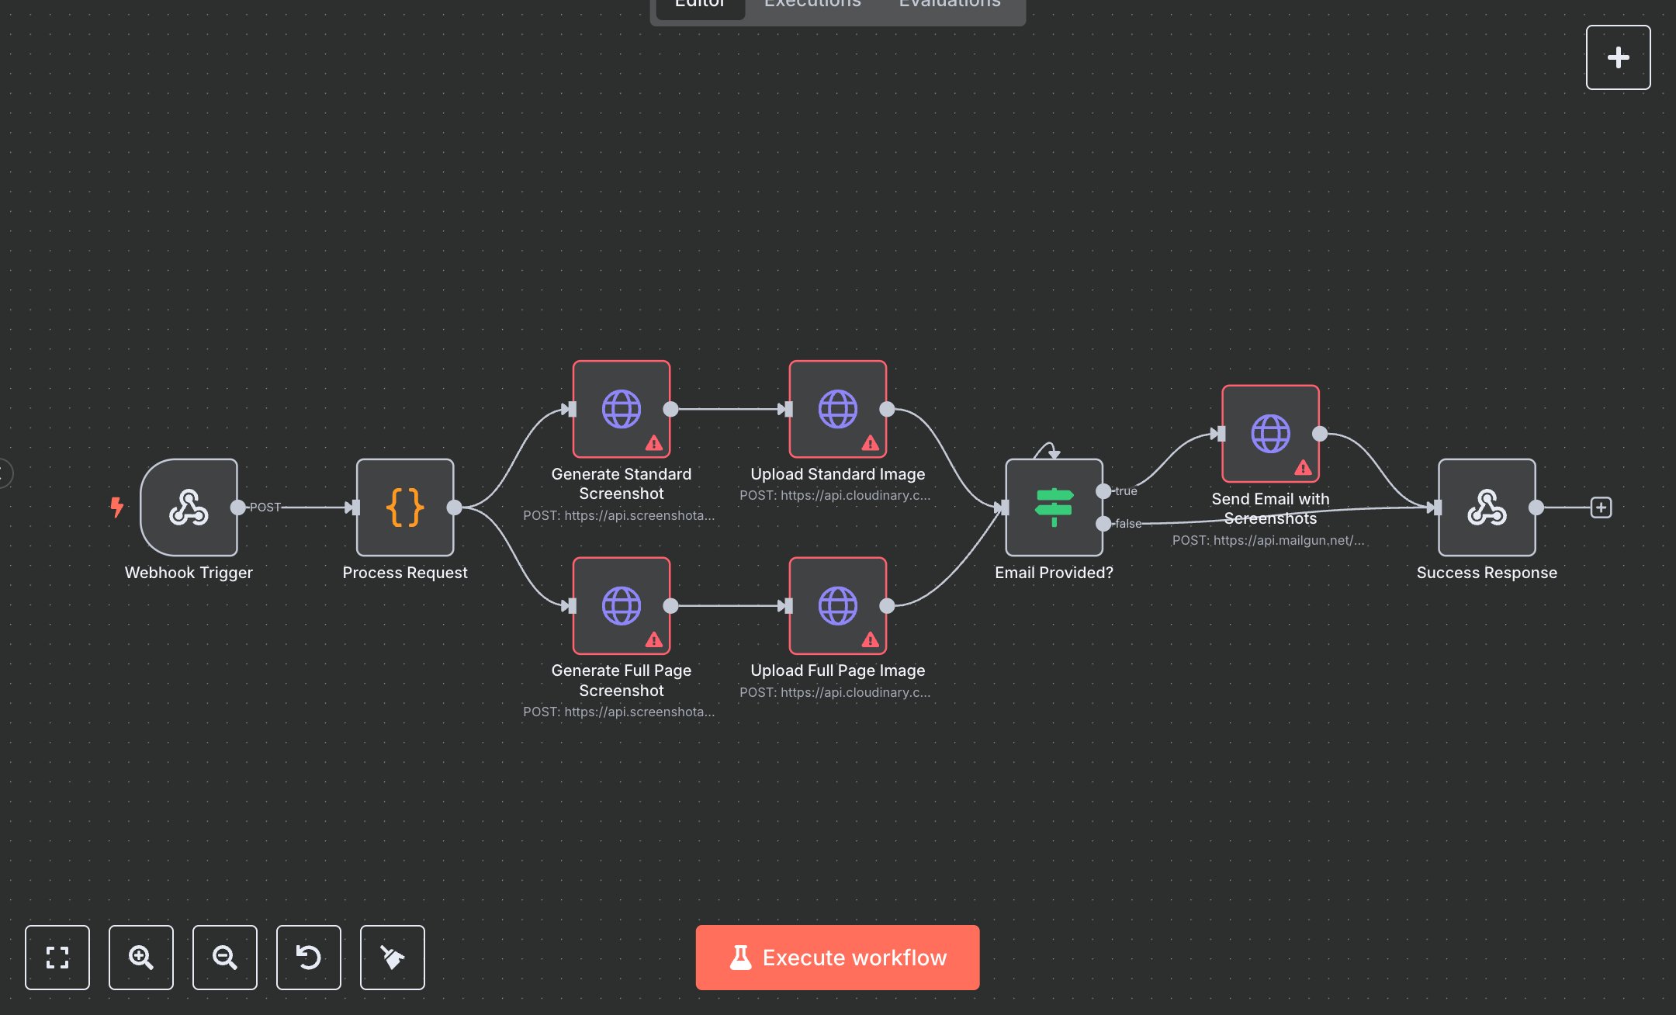Click the Execute workflow button
The image size is (1676, 1015).
pyautogui.click(x=836, y=957)
